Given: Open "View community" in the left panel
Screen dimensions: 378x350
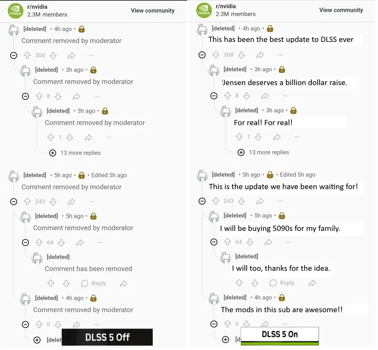Looking at the screenshot, I should [152, 10].
